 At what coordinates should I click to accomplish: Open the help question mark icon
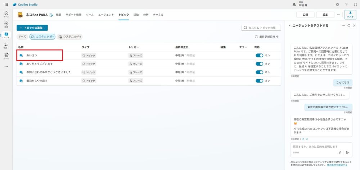(x=346, y=5)
